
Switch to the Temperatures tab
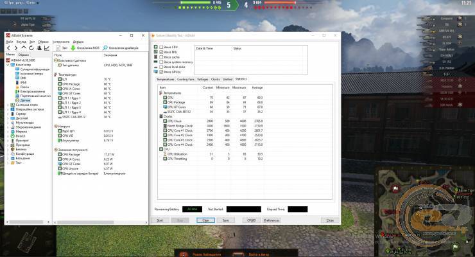[x=166, y=80]
